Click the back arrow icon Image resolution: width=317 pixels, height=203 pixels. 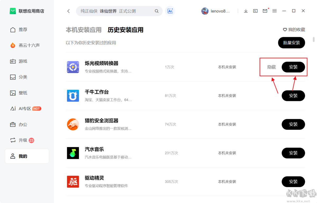(68, 11)
